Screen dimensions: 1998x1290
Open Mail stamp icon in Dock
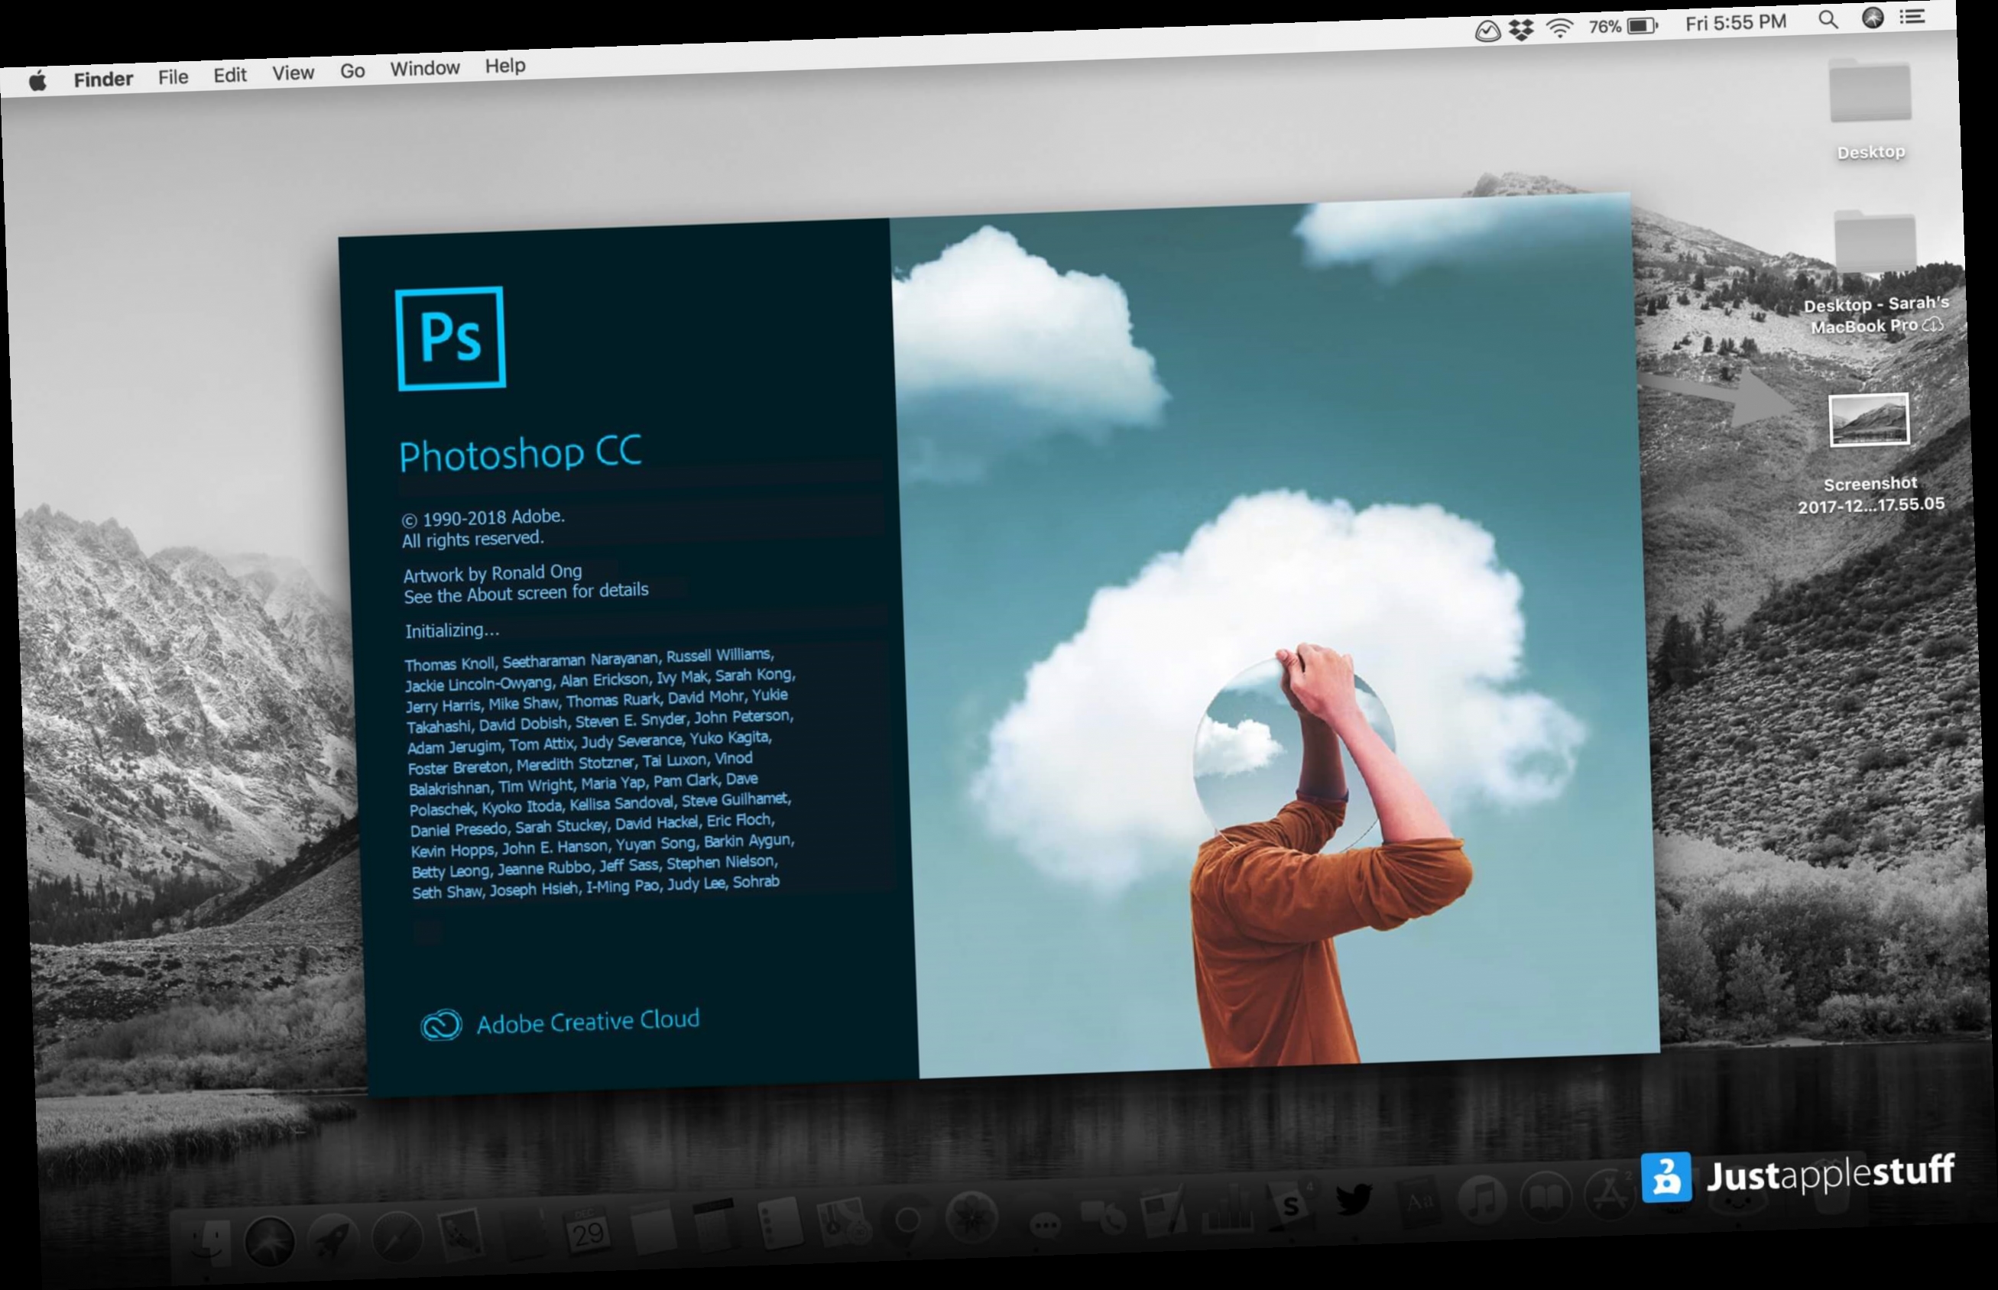462,1234
